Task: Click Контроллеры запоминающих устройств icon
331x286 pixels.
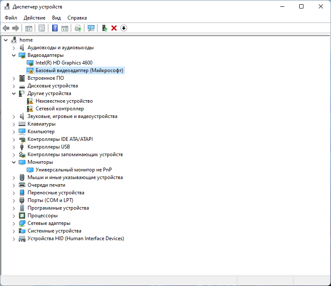Action: [22, 154]
